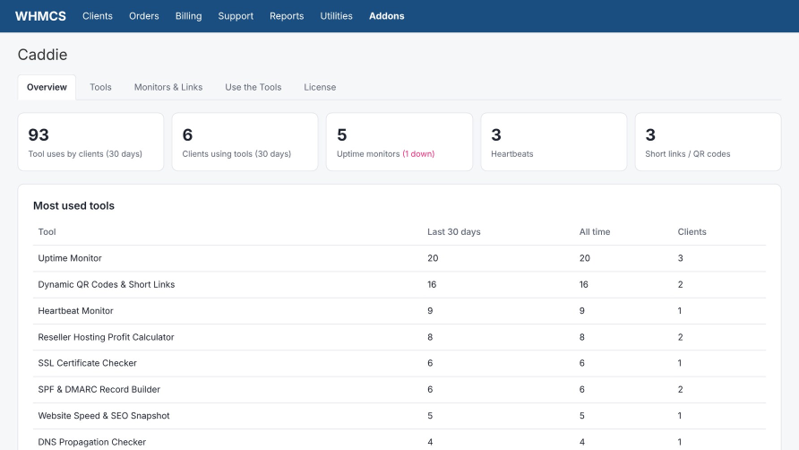Click the Uptime monitors stat card
Viewport: 799px width, 450px height.
(x=399, y=142)
